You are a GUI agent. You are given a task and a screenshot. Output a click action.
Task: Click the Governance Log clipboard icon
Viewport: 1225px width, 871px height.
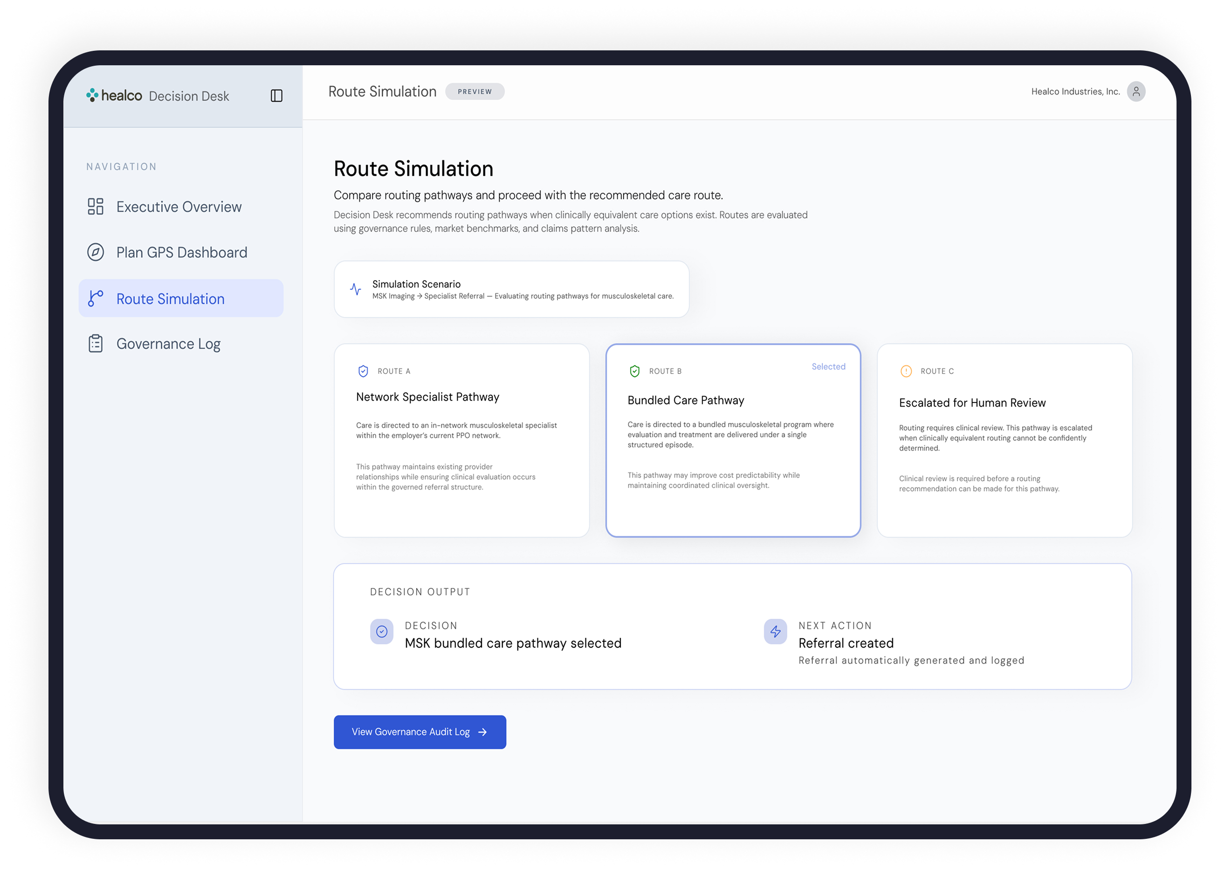tap(96, 343)
